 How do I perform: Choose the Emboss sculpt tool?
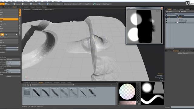tap(9, 29)
